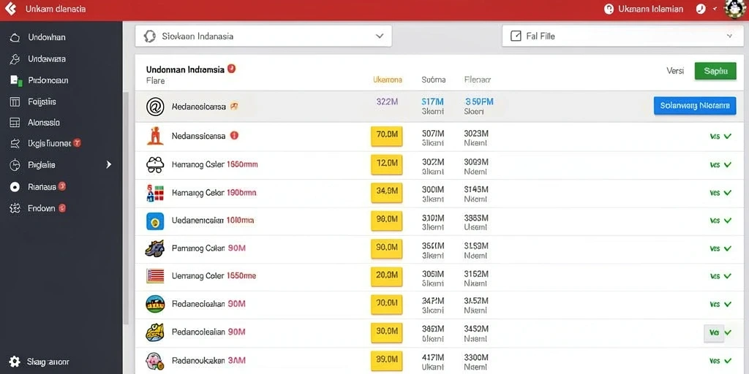Expand the Prglalie sidebar submenu arrow
The width and height of the screenshot is (749, 374).
click(x=108, y=164)
